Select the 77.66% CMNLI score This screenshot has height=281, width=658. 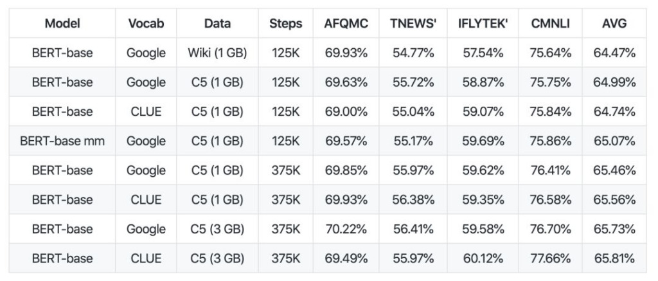[x=551, y=259]
